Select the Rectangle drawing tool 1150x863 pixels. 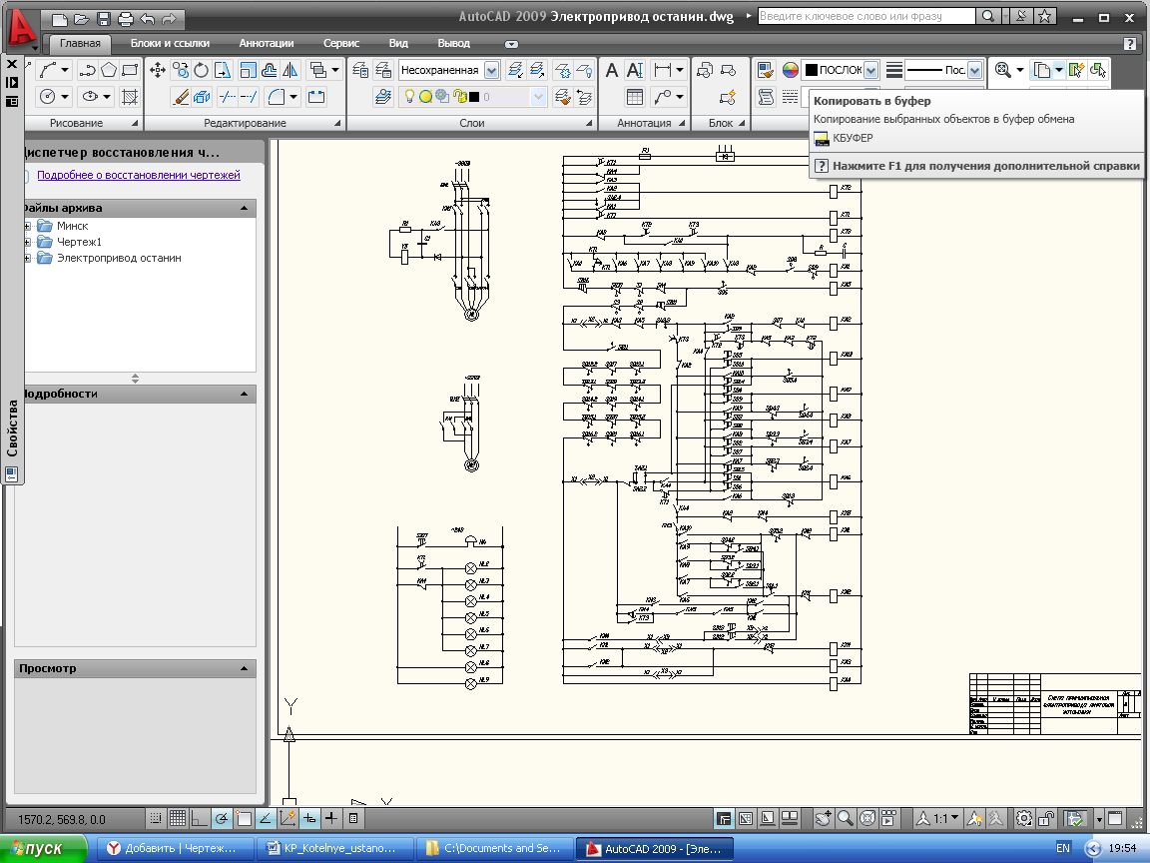click(130, 71)
